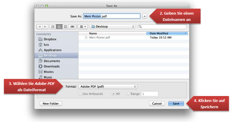Open the Format dropdown menu
Screen dimensions: 234x122
tap(108, 87)
